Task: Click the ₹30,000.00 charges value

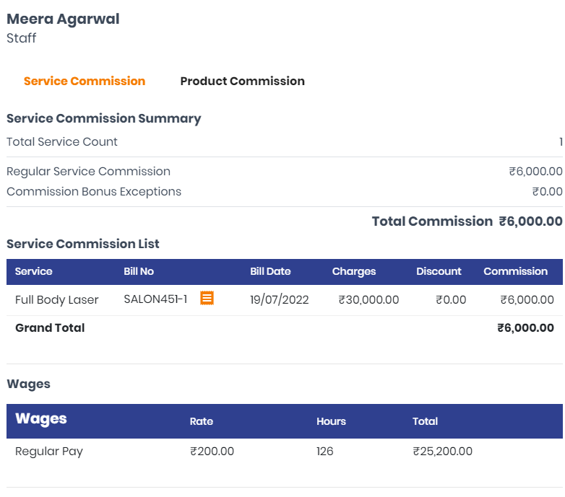Action: point(368,299)
